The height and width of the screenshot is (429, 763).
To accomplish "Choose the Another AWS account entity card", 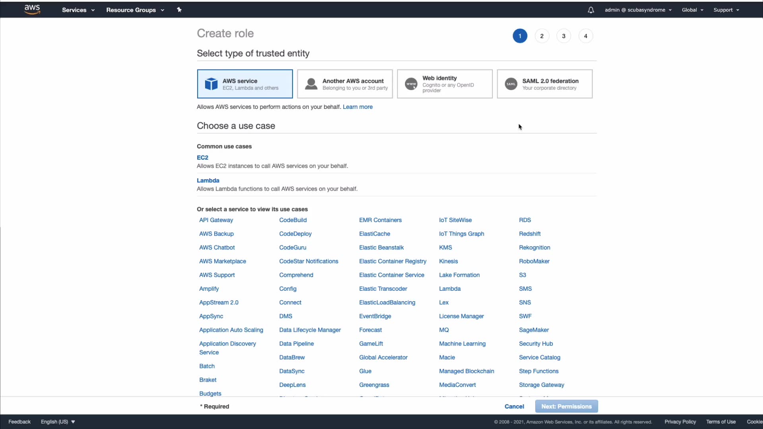I will tap(345, 84).
